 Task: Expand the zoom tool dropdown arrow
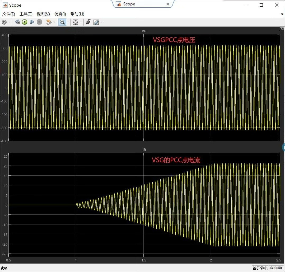(x=68, y=22)
